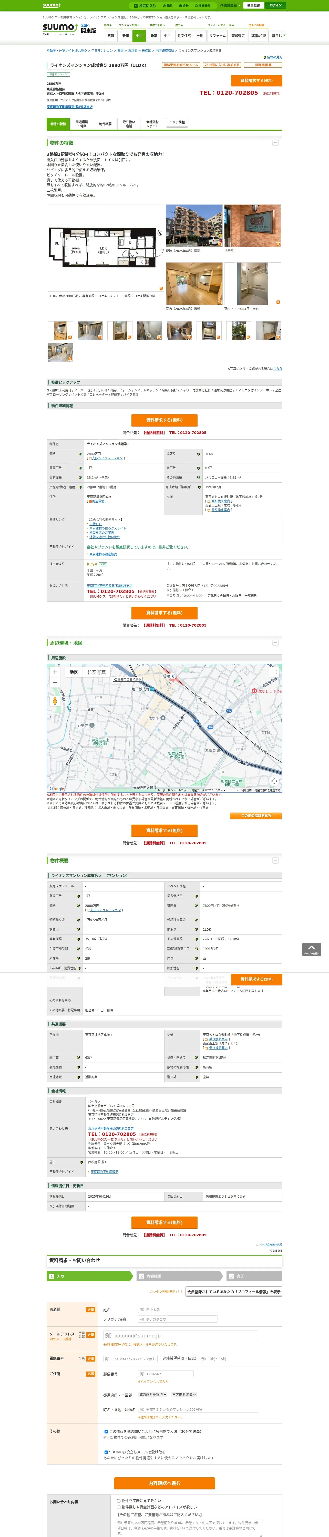Open the help icon beside 諸費用
This screenshot has width=329, height=1537.
78,929
